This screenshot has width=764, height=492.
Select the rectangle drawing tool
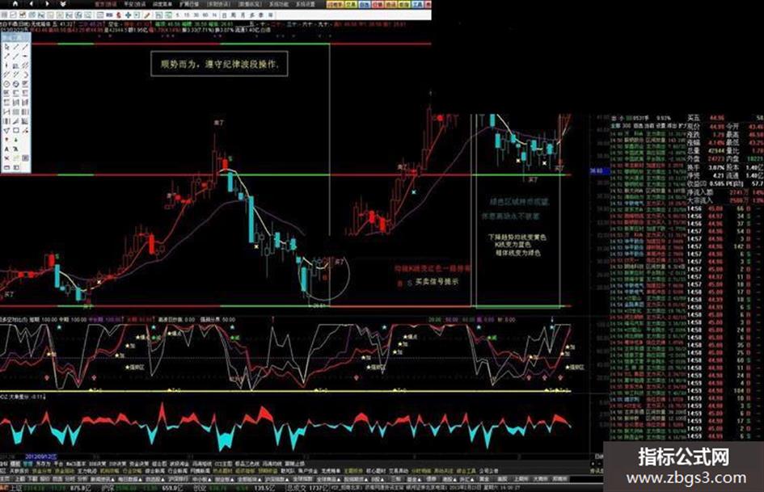point(16,129)
